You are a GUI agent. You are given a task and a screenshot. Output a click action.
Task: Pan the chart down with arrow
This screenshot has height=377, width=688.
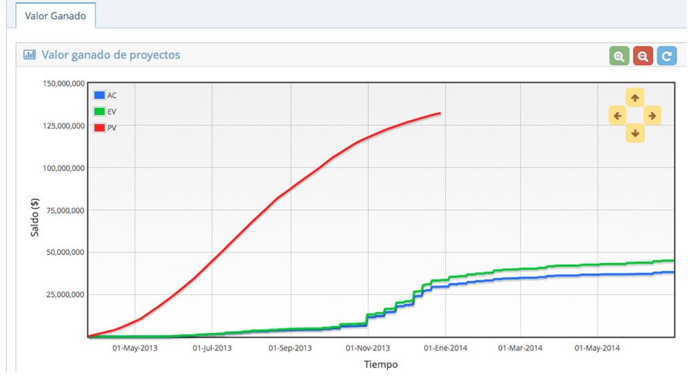click(x=634, y=133)
